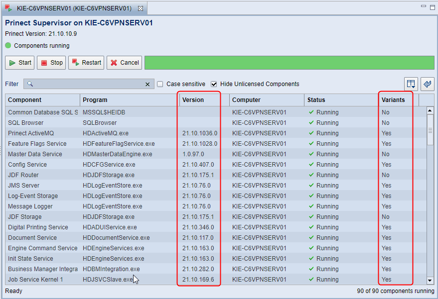Click the blue return arrow icon
This screenshot has width=438, height=299.
coord(428,84)
